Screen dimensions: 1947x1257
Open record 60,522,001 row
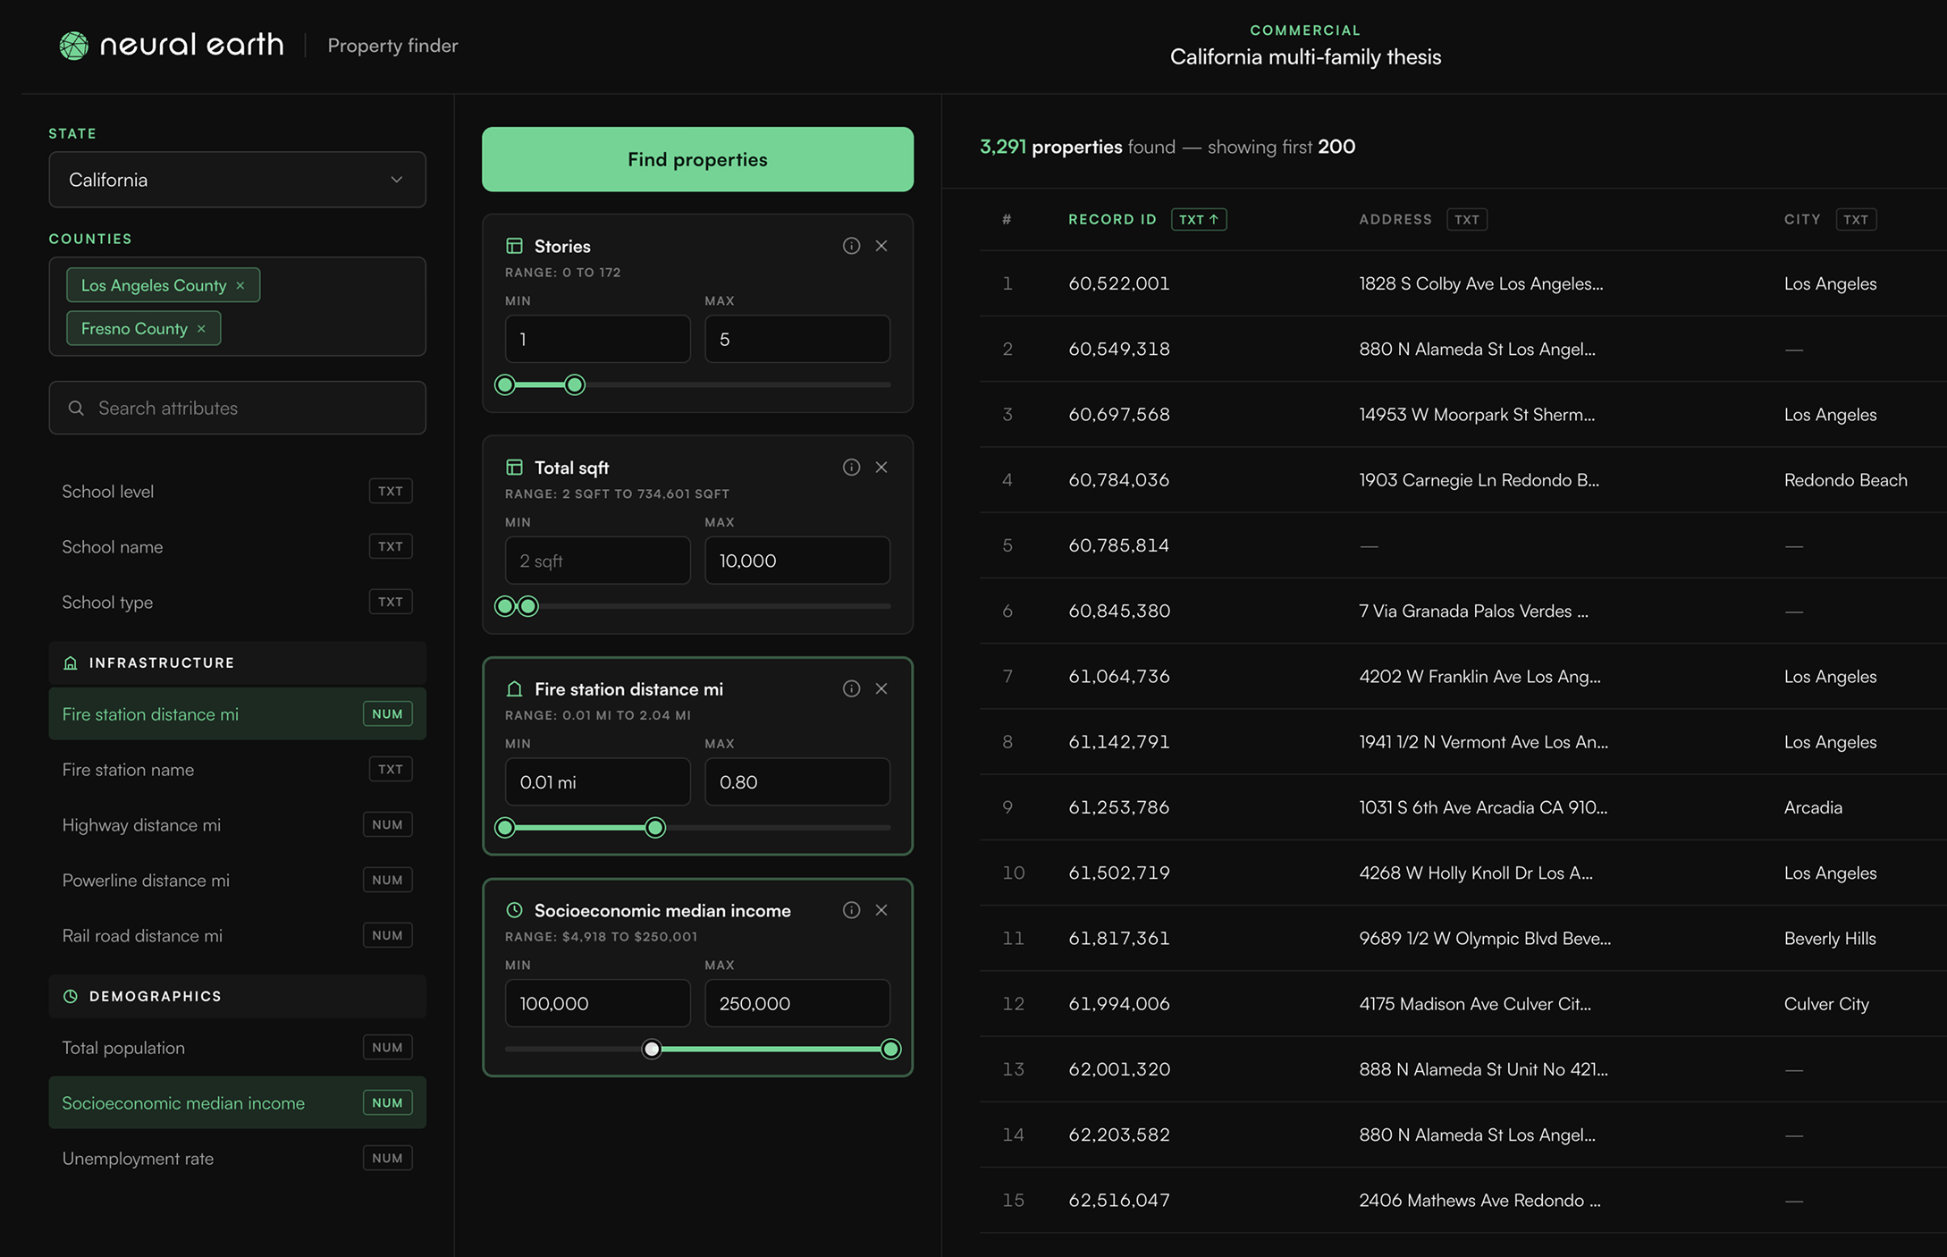click(x=1462, y=283)
